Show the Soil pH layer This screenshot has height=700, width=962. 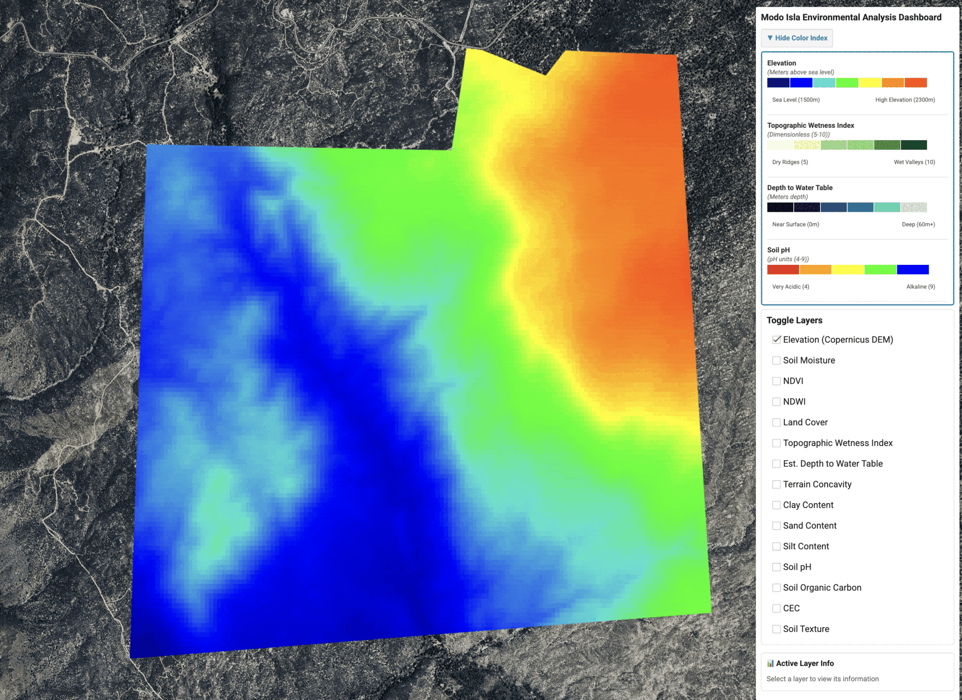point(776,567)
